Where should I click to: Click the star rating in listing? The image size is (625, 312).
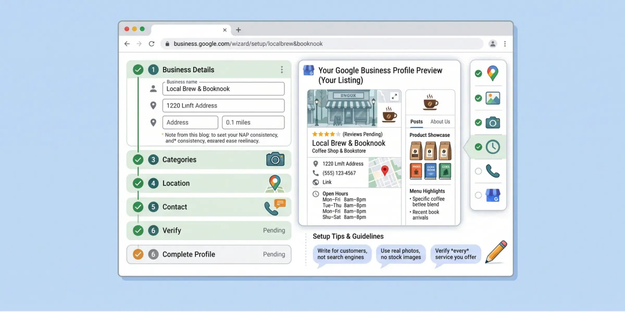pyautogui.click(x=327, y=135)
